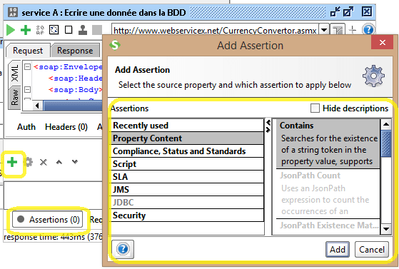Select the Property Content category
The height and width of the screenshot is (269, 399).
click(x=187, y=138)
